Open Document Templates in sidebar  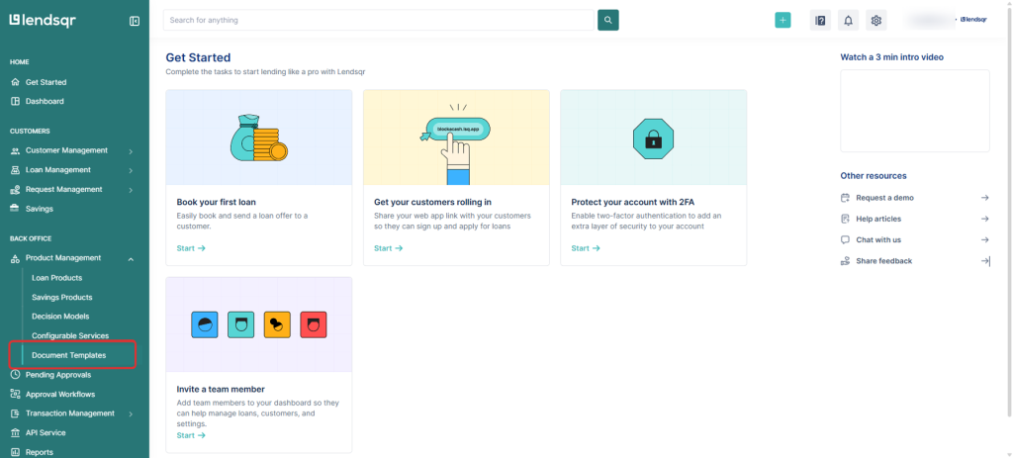pyautogui.click(x=68, y=355)
